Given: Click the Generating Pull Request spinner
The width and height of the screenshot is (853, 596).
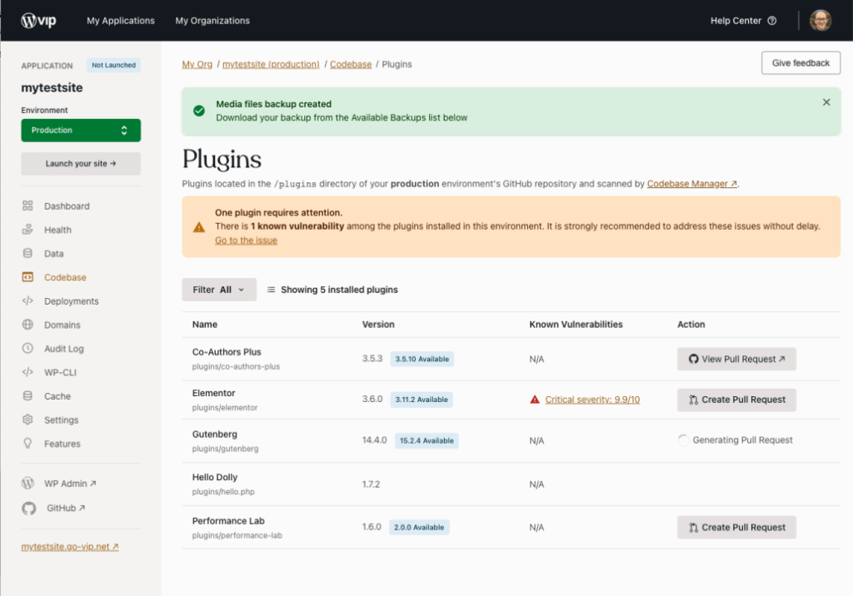Looking at the screenshot, I should 683,440.
